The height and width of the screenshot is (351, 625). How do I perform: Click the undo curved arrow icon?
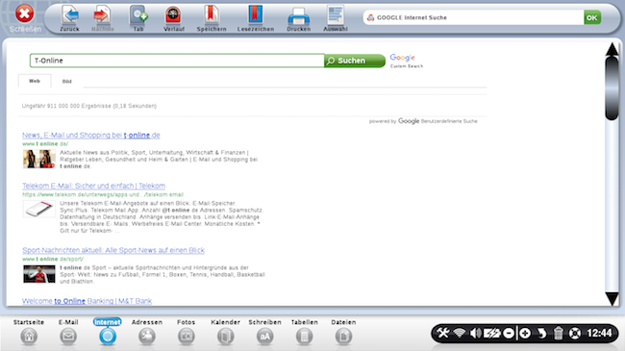pos(541,333)
